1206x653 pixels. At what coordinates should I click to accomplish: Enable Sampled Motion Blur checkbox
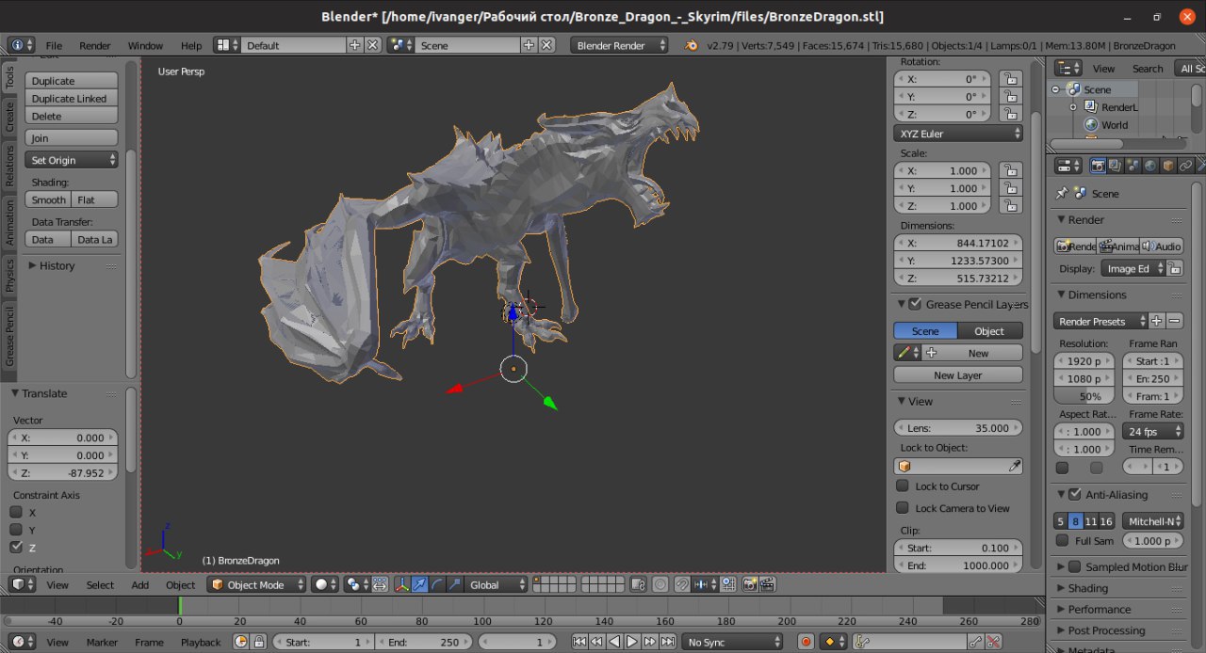point(1074,566)
